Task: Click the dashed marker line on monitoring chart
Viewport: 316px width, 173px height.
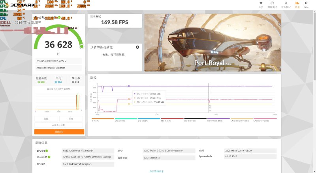Action: 209,98
